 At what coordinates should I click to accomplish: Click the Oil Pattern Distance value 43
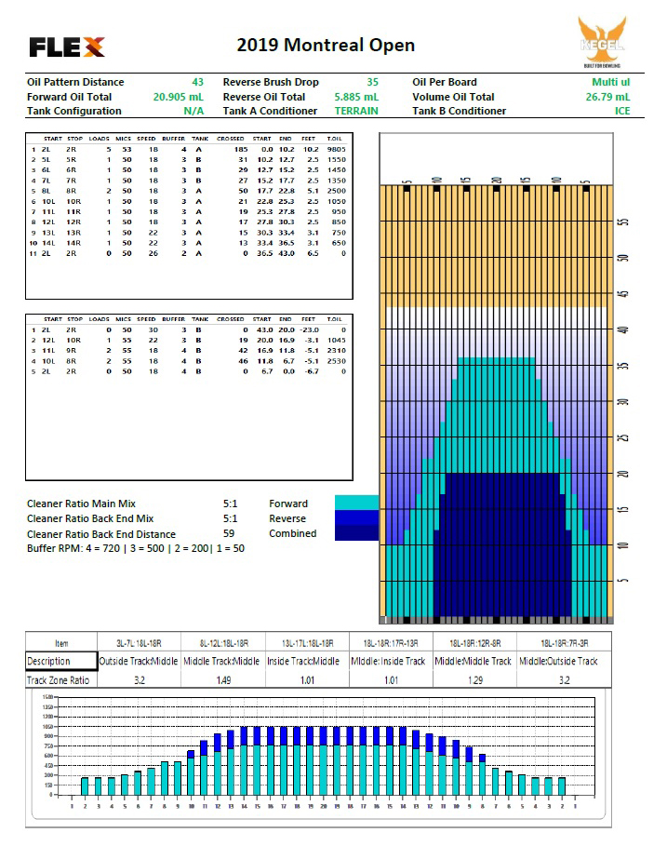(x=197, y=82)
